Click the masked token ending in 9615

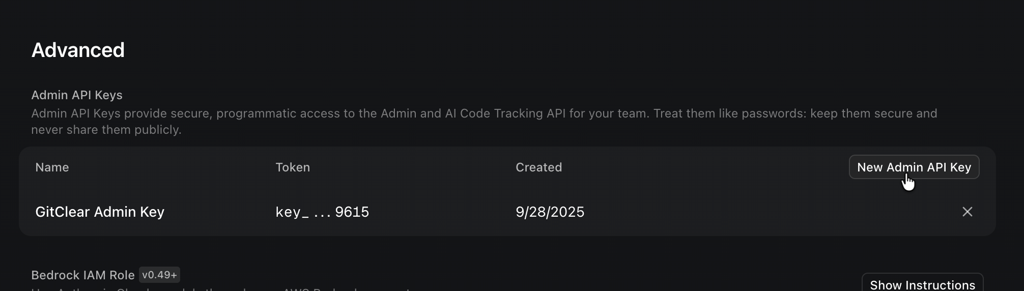(x=322, y=212)
